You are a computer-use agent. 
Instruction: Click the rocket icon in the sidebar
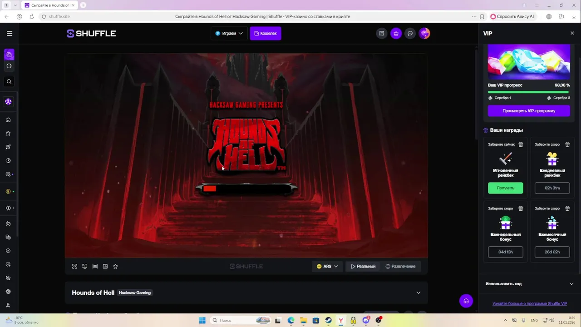click(8, 147)
